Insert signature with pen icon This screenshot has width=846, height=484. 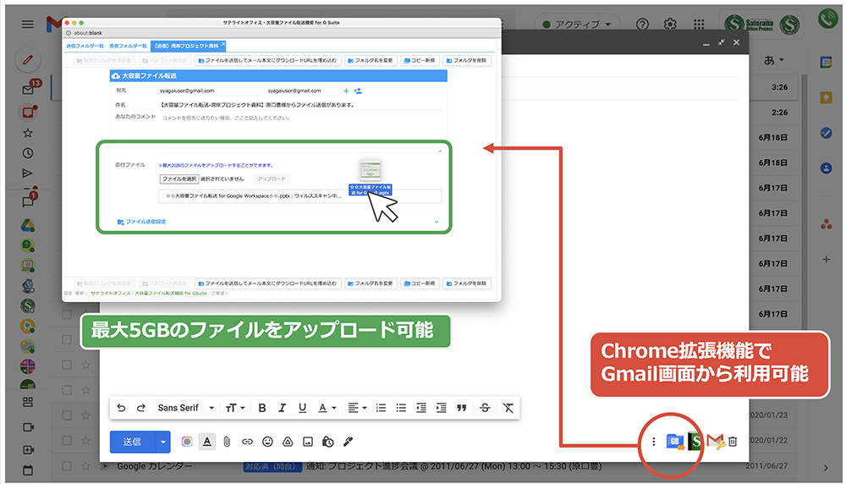point(348,442)
